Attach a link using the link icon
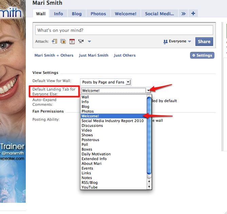227x214 pixels. coord(54,41)
